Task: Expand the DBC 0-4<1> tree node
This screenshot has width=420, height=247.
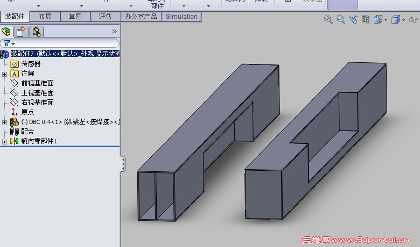Action: (x=4, y=122)
